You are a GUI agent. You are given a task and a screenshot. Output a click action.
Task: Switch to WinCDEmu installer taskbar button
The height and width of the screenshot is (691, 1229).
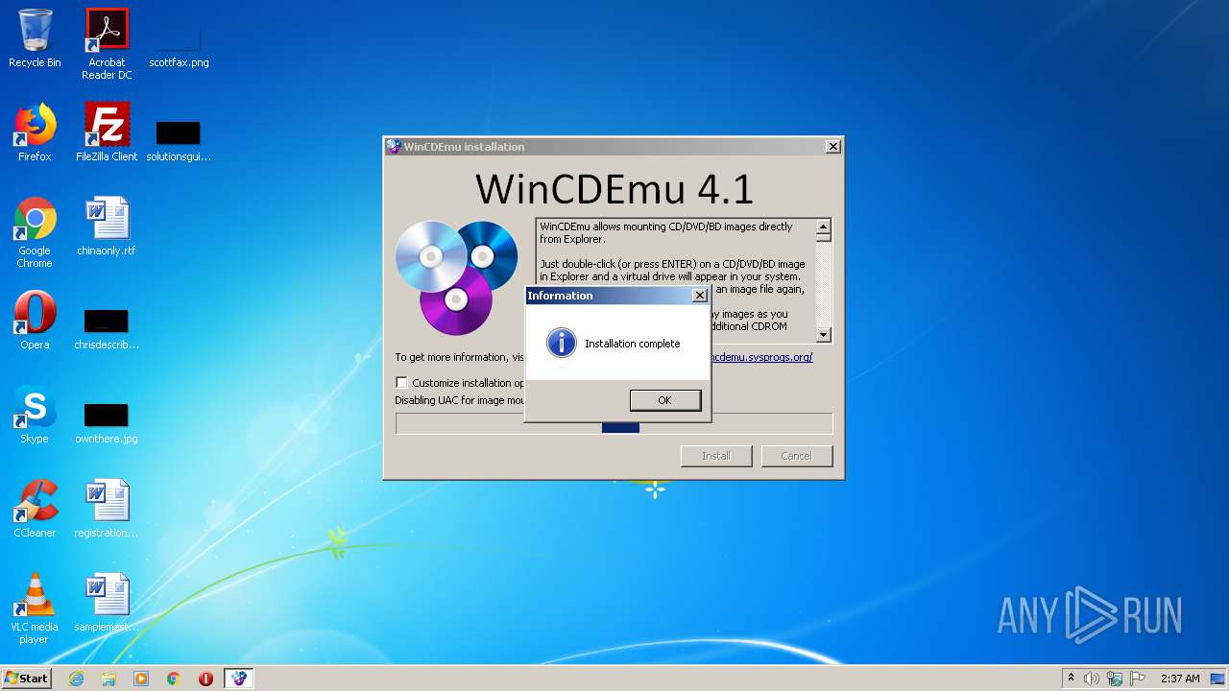pyautogui.click(x=239, y=679)
